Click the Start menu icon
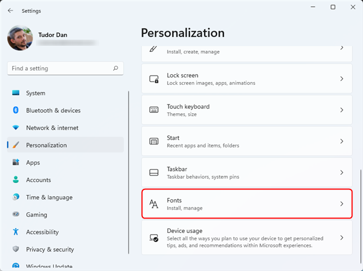Screen dimensions: 363x271 pos(154,141)
